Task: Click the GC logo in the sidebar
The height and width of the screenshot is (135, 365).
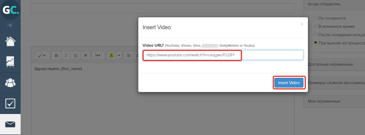Action: 10,10
